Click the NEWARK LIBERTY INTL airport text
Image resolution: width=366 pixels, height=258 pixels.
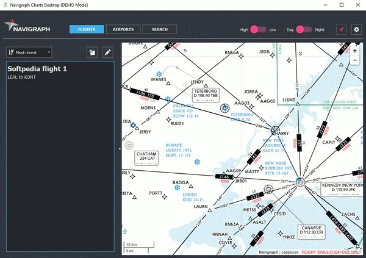[x=178, y=150]
